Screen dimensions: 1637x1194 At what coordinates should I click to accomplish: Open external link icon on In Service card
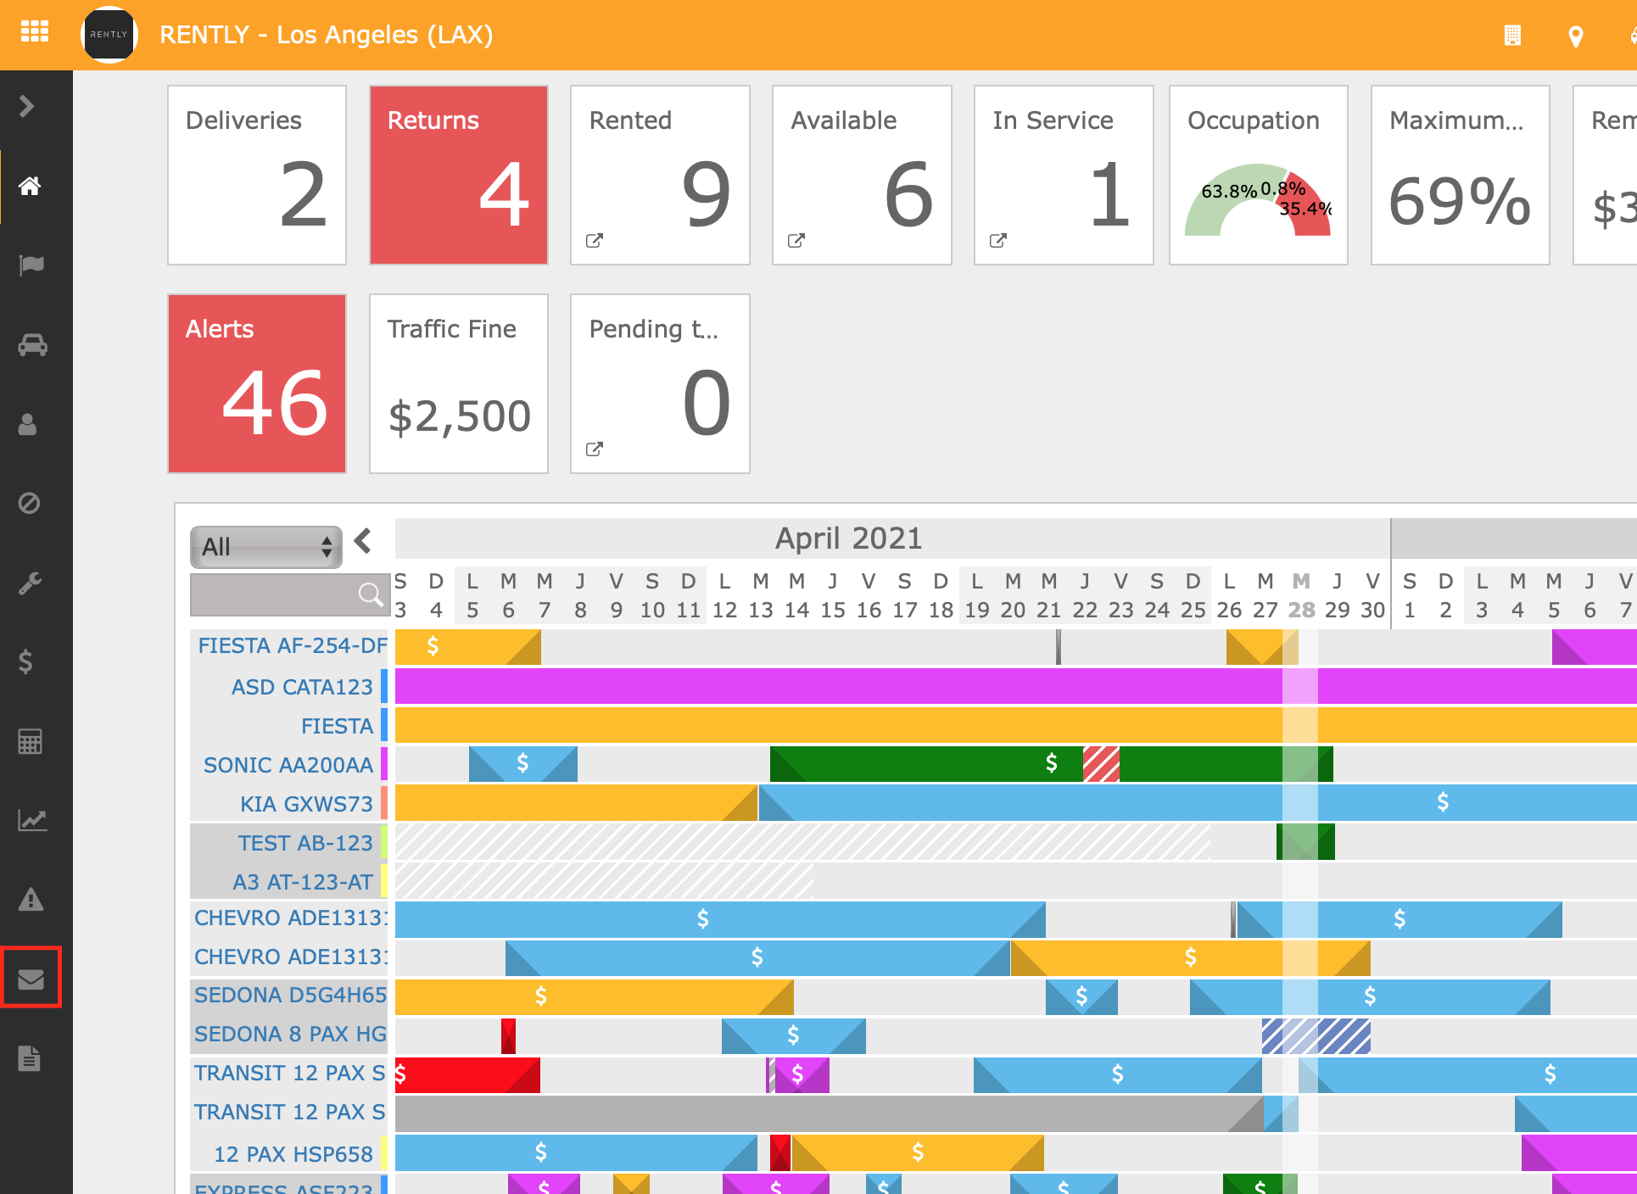click(x=998, y=241)
